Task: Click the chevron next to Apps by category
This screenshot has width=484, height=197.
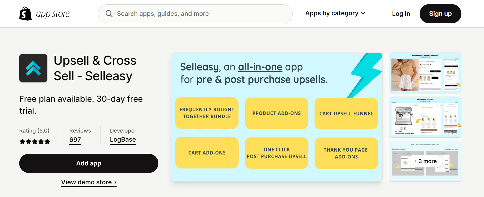Action: pos(363,13)
